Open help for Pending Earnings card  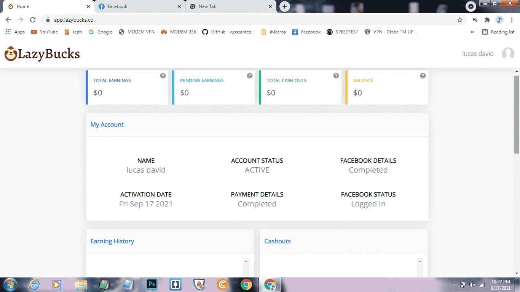pos(250,76)
